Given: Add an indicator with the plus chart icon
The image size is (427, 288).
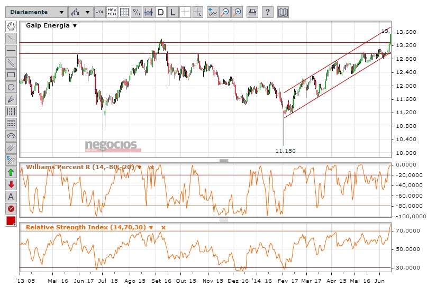Looking at the screenshot, I should click(x=212, y=12).
